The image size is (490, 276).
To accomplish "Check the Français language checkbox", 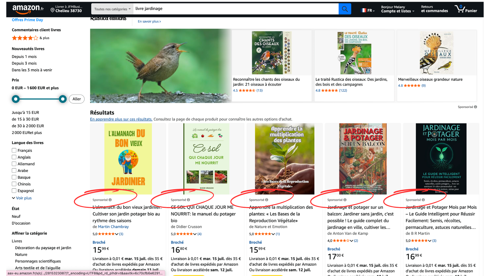I will tap(14, 150).
